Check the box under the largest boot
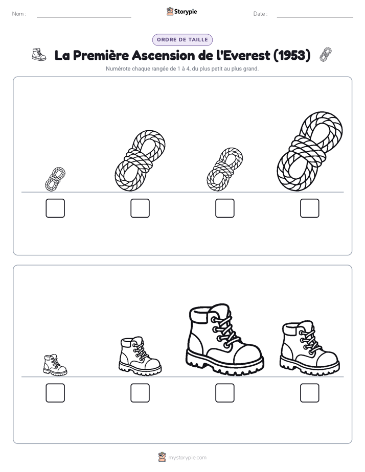Image resolution: width=365 pixels, height=472 pixels. click(x=224, y=393)
